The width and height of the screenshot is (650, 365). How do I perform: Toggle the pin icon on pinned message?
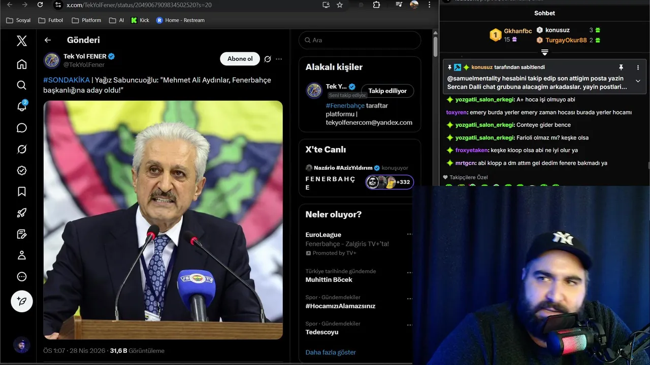click(621, 67)
